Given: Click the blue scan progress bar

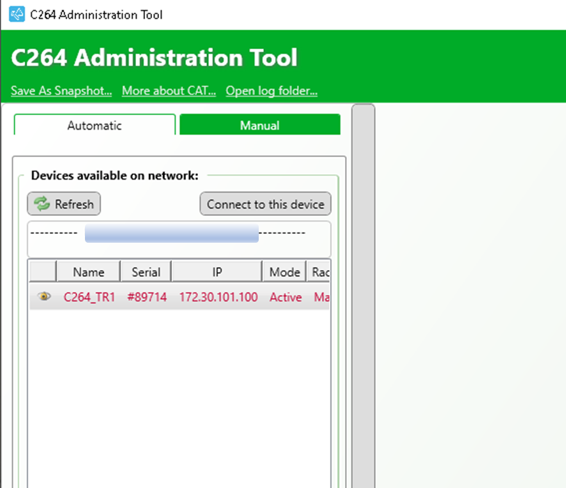Looking at the screenshot, I should pyautogui.click(x=171, y=233).
